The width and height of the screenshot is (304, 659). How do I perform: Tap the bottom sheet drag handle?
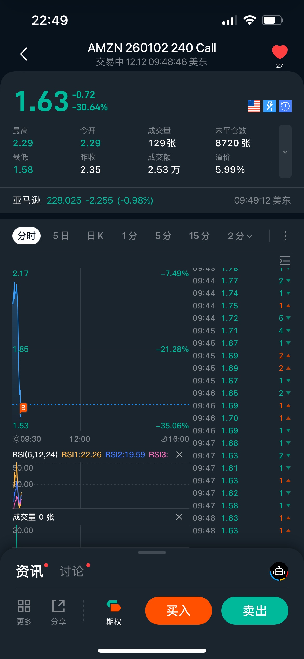[152, 552]
